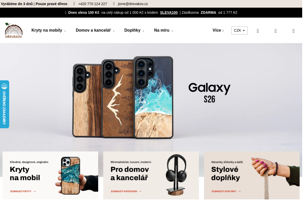
Task: Click the envelope icon beside jsme@drevakov.cz
Action: (114, 4)
